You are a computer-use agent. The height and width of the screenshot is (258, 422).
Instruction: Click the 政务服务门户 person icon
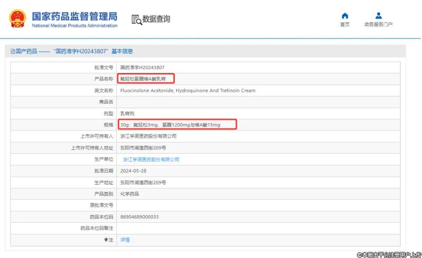click(378, 16)
